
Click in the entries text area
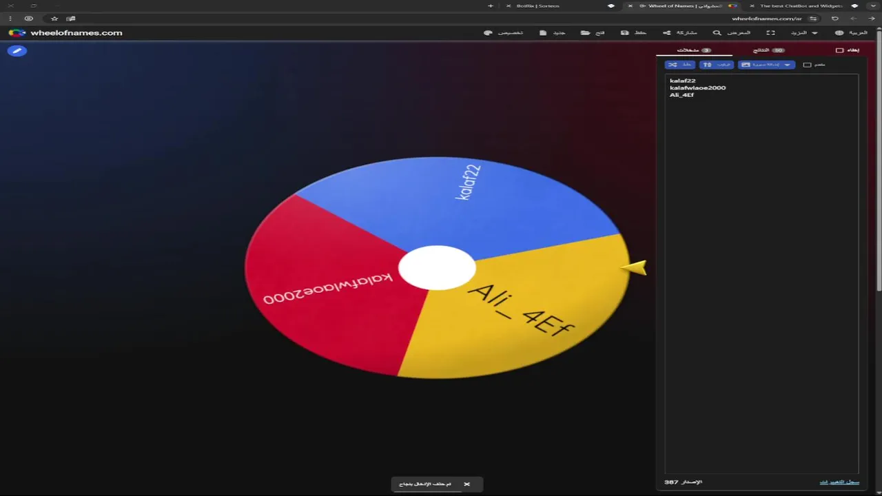pos(761,273)
